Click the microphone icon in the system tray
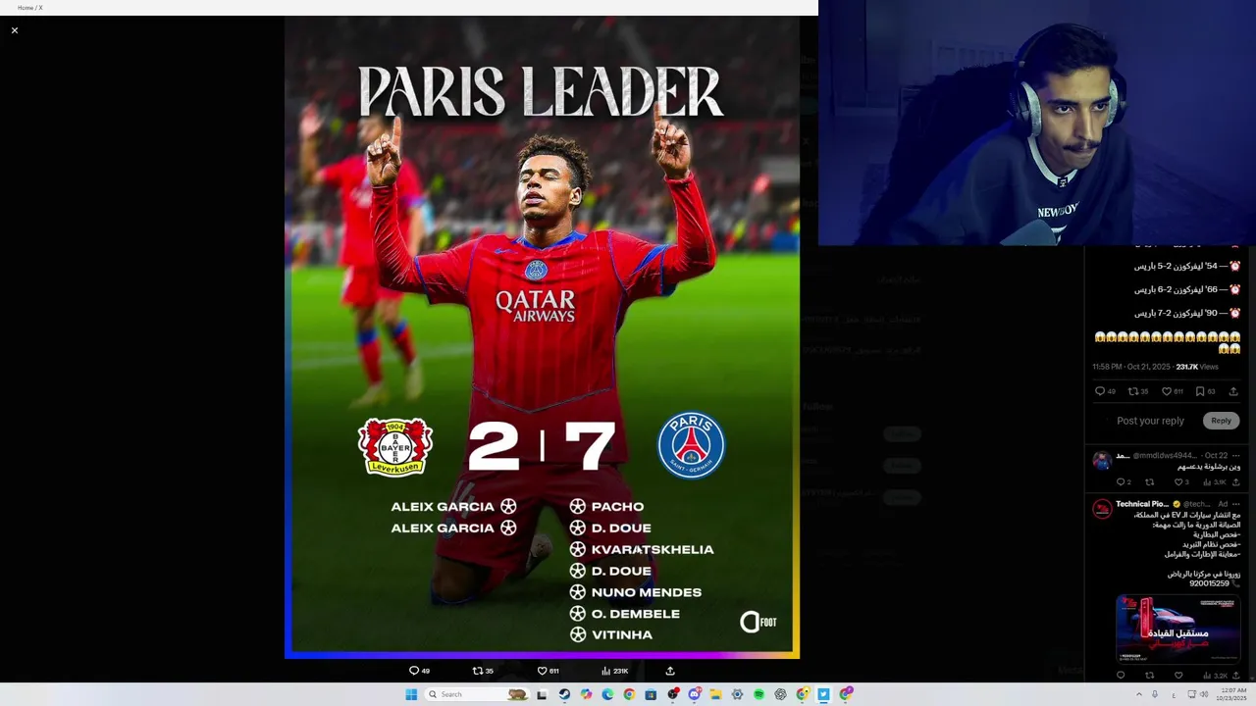The height and width of the screenshot is (706, 1256). coord(1155,694)
